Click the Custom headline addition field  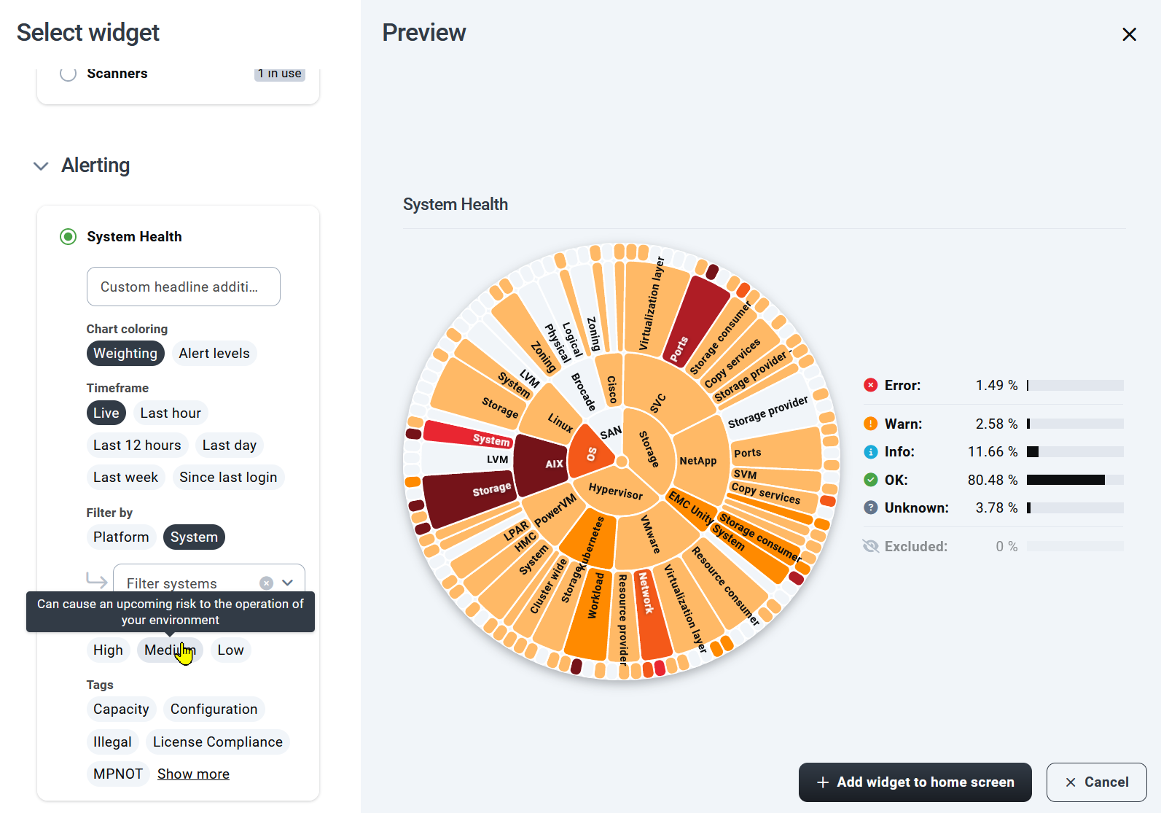point(183,287)
